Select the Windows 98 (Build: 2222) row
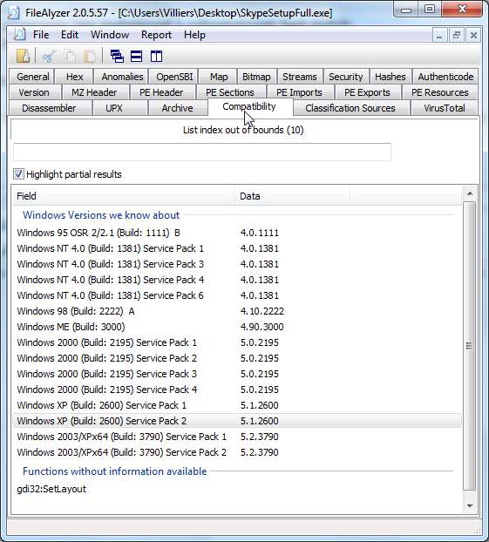Viewport: 489px width, 542px height. coord(237,311)
